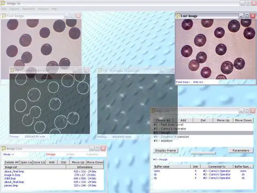Viewport: 257px width, 193px height.
Task: Switch mode to Camera
Action: tap(92, 154)
